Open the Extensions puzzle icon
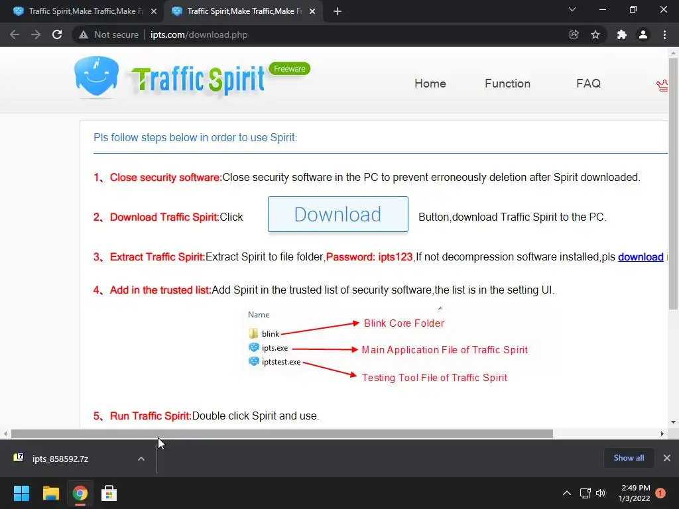679x509 pixels. [x=622, y=34]
